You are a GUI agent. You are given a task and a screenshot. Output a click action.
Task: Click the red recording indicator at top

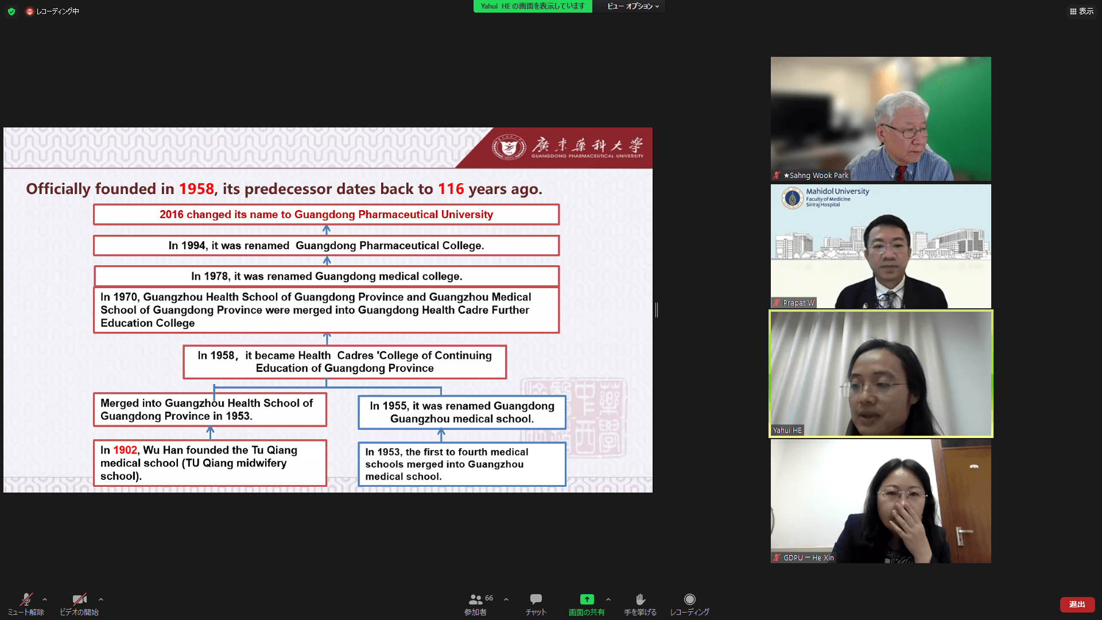coord(30,11)
